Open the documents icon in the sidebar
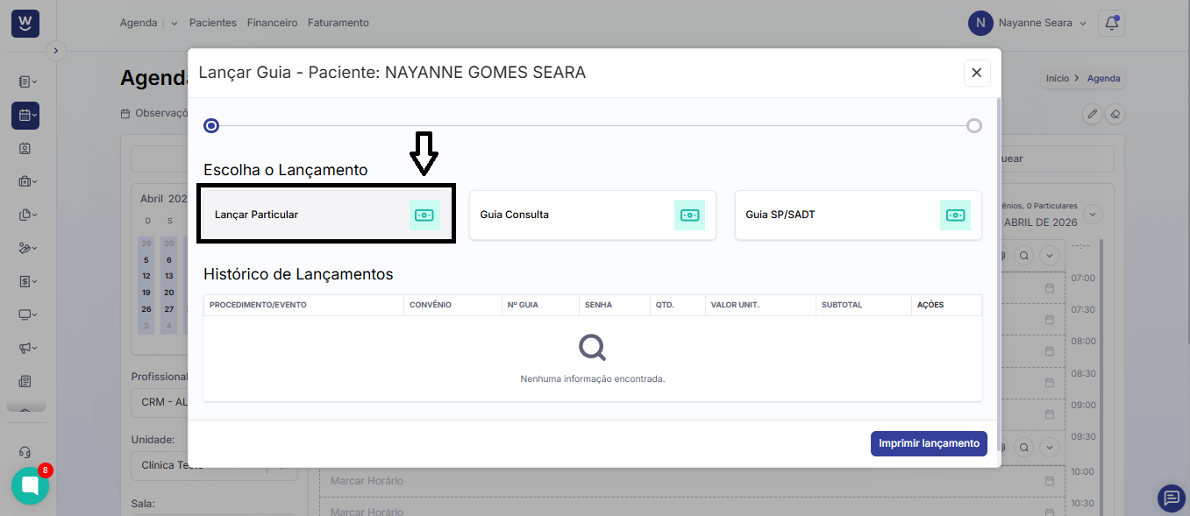1190x516 pixels. (27, 215)
